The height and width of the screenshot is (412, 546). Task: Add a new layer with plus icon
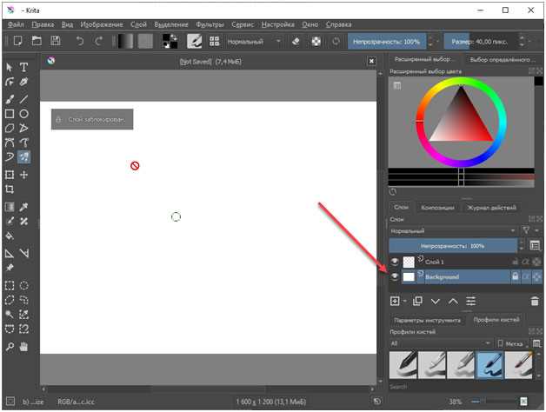(395, 301)
